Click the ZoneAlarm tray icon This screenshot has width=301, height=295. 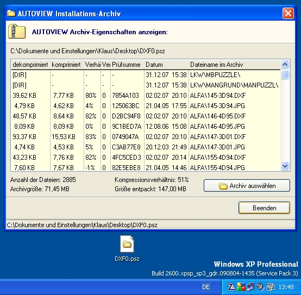231,287
